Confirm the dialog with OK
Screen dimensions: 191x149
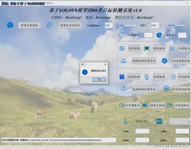pyautogui.click(x=99, y=80)
